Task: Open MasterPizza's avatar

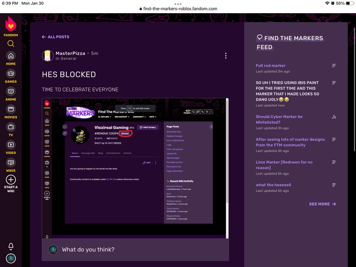Action: (48, 56)
